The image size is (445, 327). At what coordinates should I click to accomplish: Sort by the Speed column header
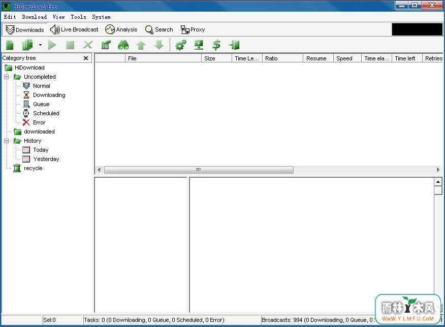(347, 58)
